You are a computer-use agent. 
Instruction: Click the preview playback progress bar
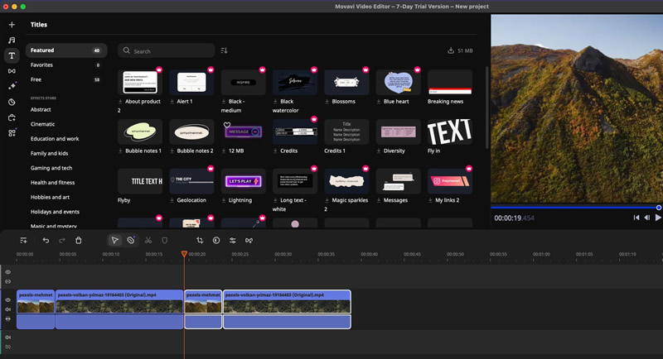575,208
